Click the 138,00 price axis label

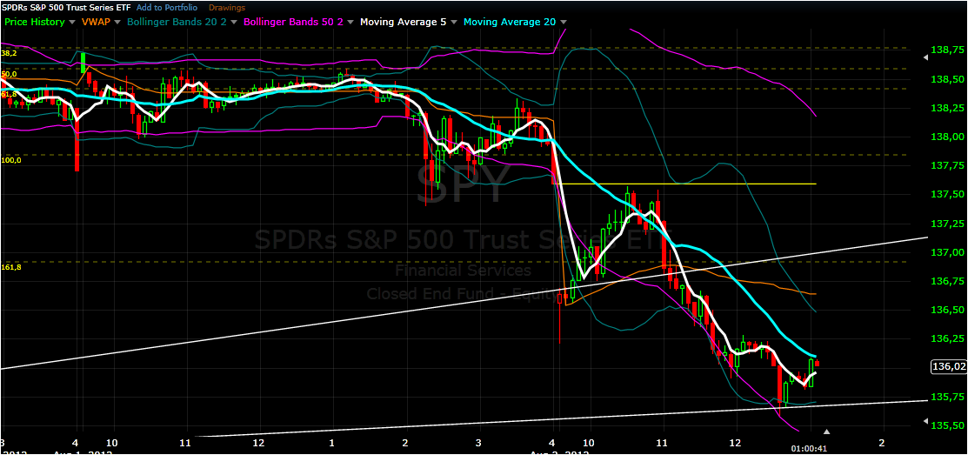pos(948,137)
